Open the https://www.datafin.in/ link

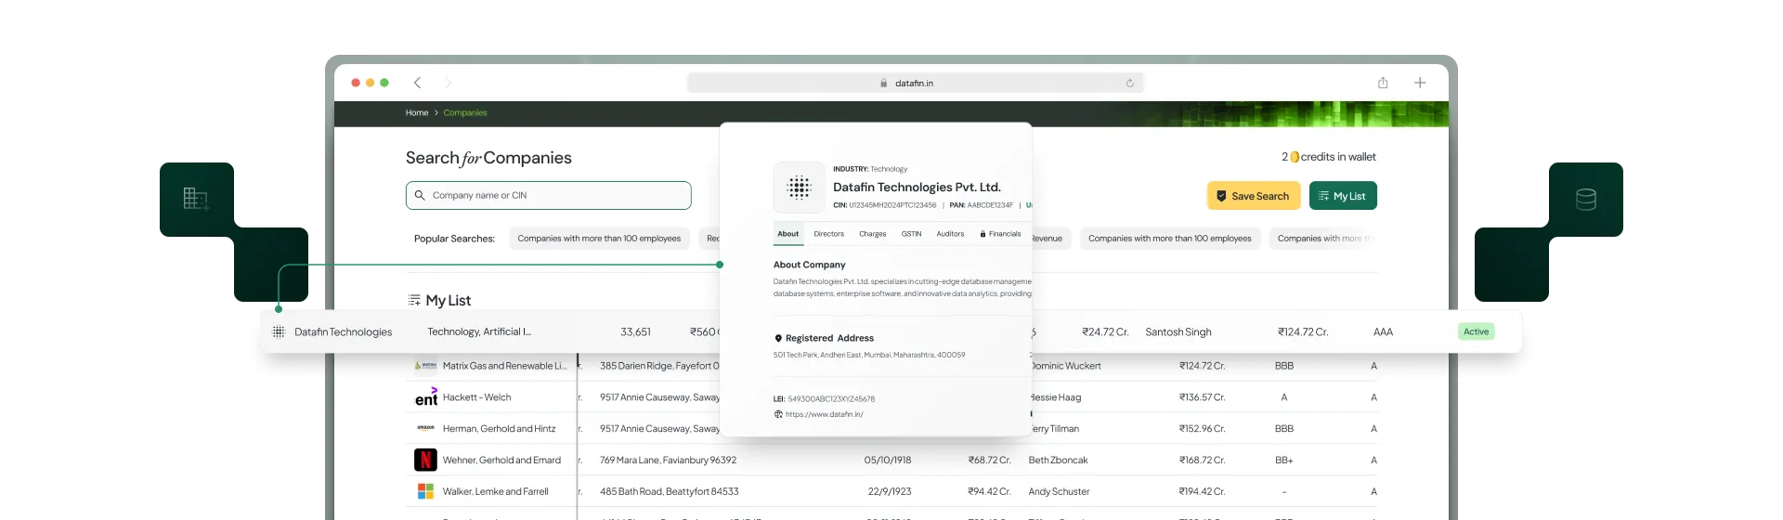pyautogui.click(x=825, y=414)
